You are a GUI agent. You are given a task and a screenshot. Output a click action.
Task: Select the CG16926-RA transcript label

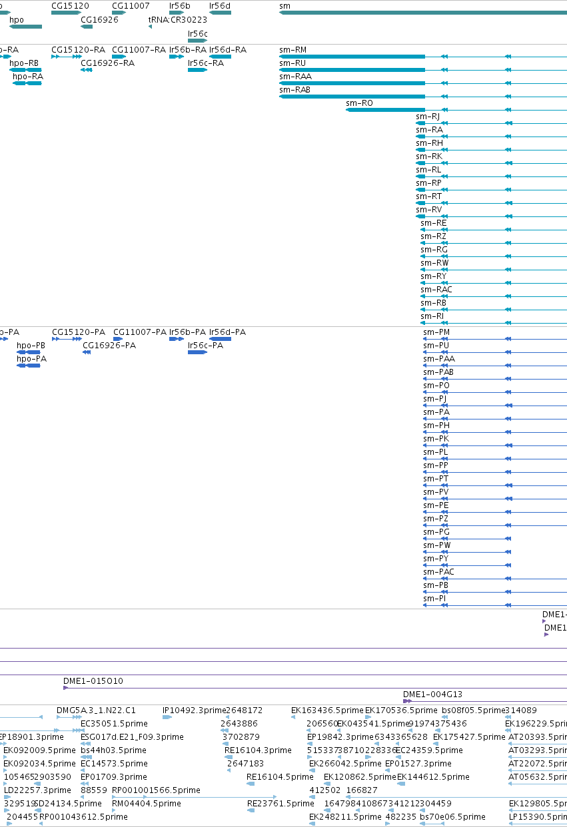[107, 63]
